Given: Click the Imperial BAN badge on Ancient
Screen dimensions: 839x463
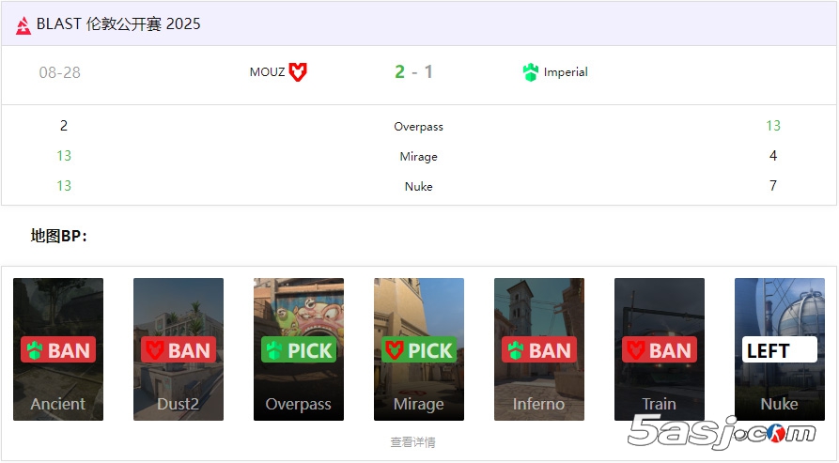Looking at the screenshot, I should coord(58,350).
